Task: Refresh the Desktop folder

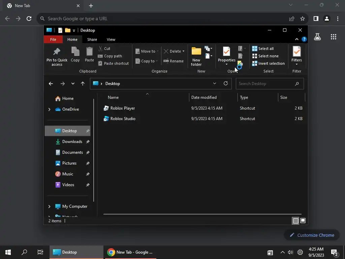Action: click(x=226, y=84)
